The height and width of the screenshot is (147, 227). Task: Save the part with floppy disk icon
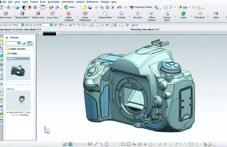90,7
